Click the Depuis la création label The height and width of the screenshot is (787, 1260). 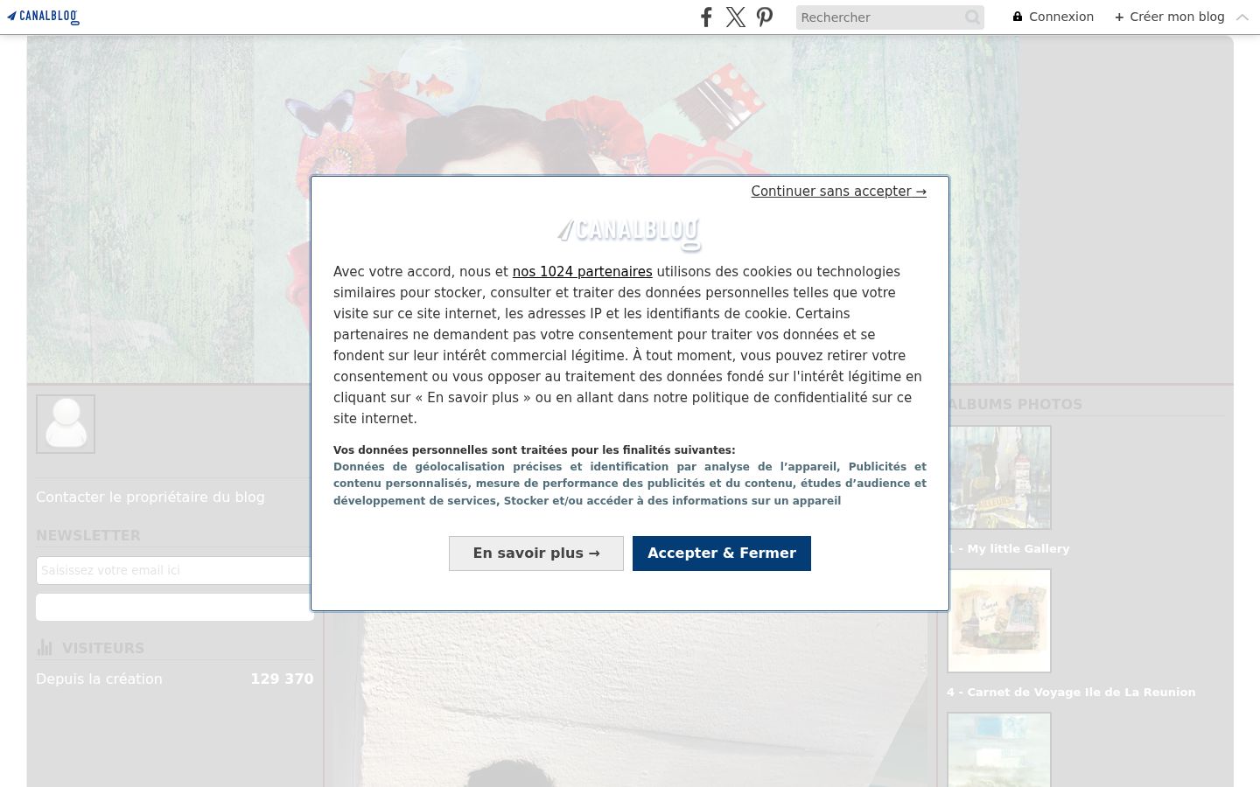coord(99,679)
